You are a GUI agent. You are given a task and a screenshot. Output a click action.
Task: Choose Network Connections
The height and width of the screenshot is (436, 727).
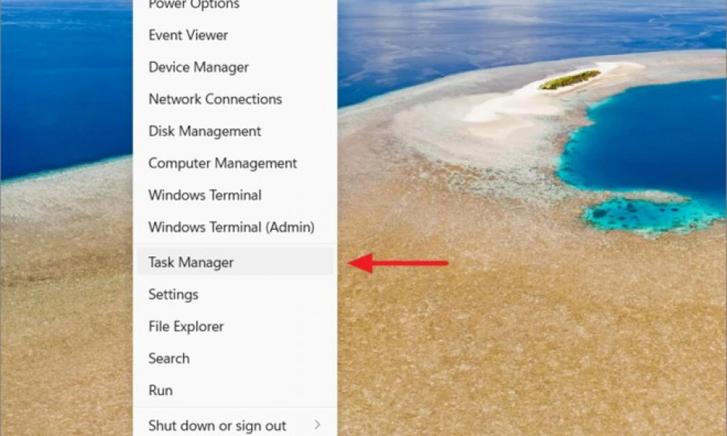[235, 99]
